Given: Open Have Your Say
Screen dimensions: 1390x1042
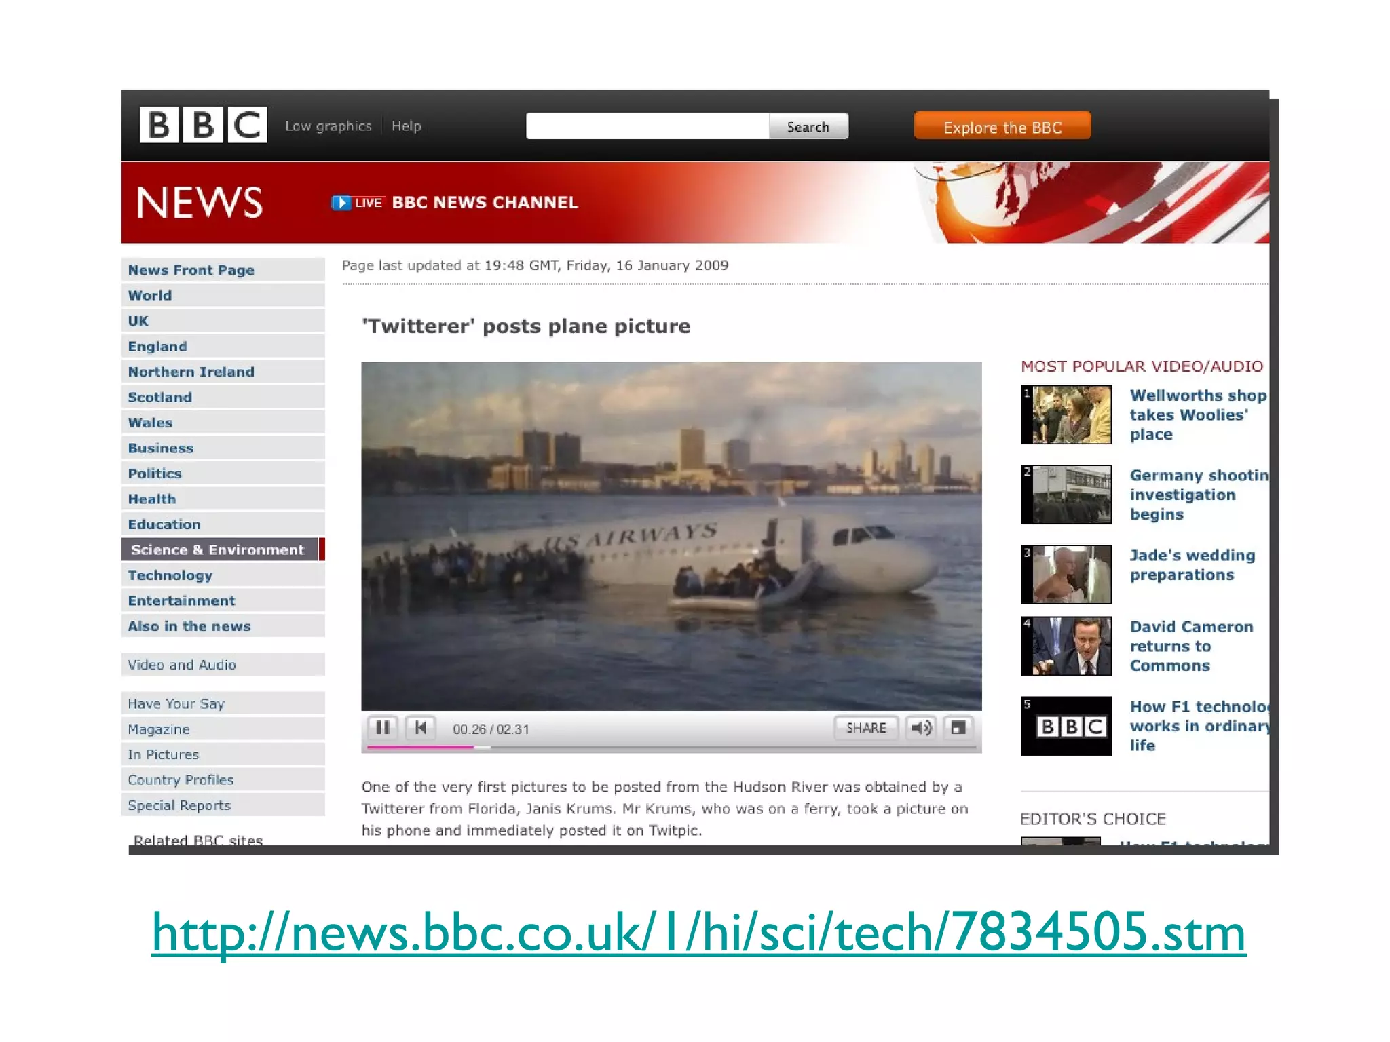Looking at the screenshot, I should [x=223, y=703].
